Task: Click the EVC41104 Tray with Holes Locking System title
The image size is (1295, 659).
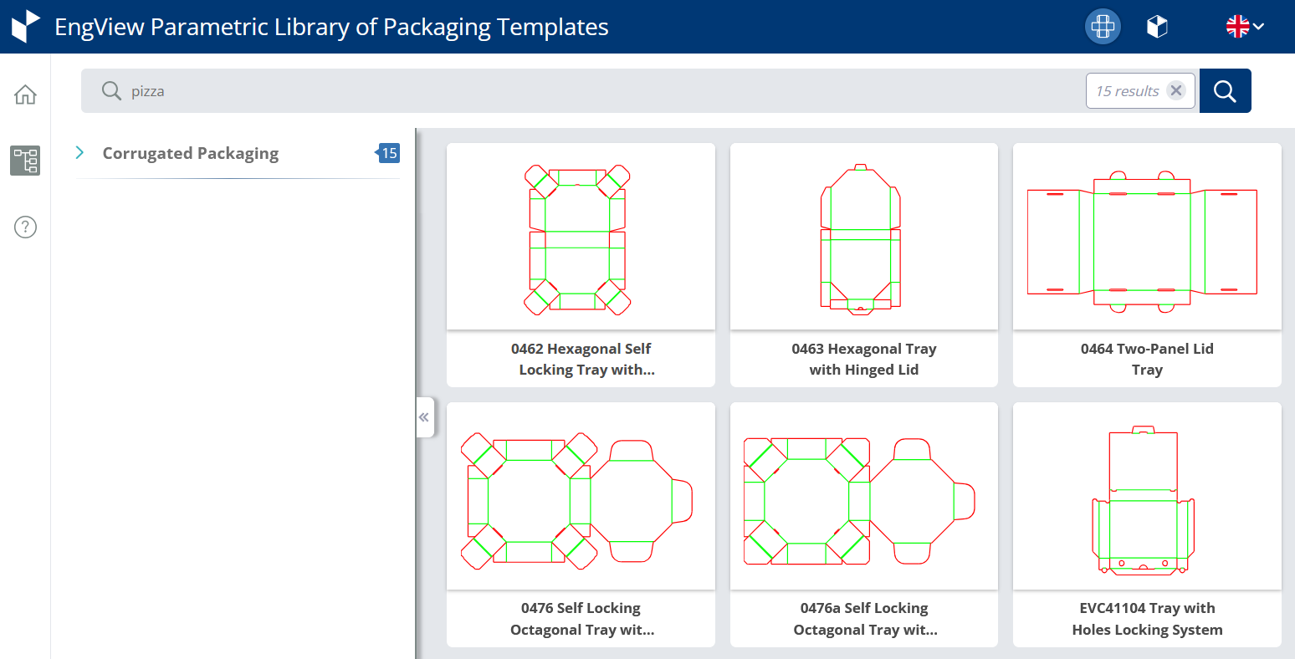Action: click(x=1146, y=619)
